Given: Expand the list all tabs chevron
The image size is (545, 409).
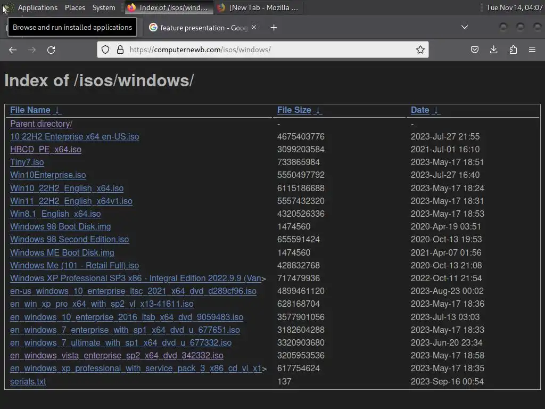Looking at the screenshot, I should 464,27.
